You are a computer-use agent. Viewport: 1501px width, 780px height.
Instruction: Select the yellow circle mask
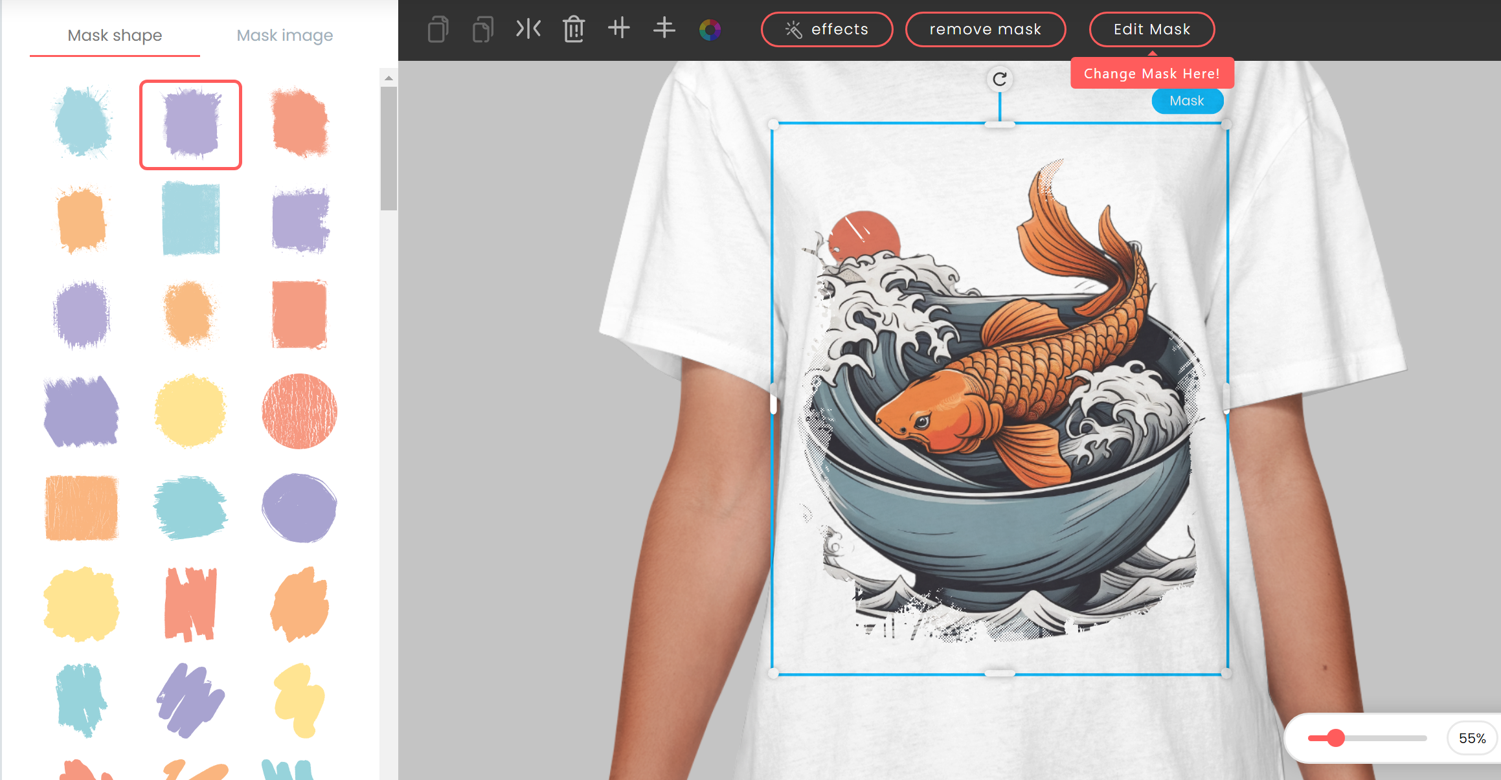pyautogui.click(x=190, y=411)
